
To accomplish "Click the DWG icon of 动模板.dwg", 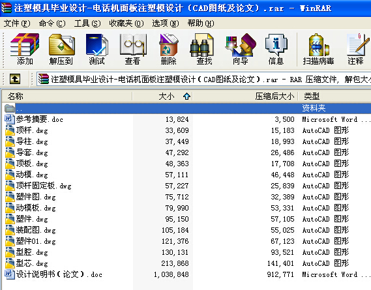I will (x=10, y=208).
